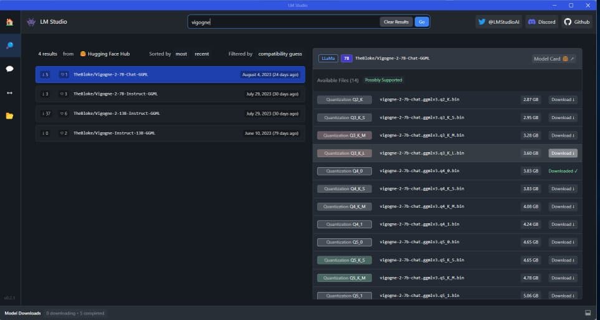Select TheBloke/Vigogne-2-7B-Chat-GGML result
This screenshot has width=600, height=320.
(x=170, y=74)
